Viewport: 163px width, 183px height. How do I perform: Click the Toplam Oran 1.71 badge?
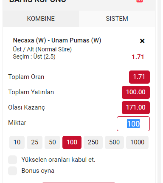click(139, 77)
